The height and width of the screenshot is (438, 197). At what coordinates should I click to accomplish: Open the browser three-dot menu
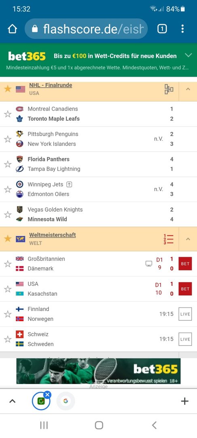point(182,29)
